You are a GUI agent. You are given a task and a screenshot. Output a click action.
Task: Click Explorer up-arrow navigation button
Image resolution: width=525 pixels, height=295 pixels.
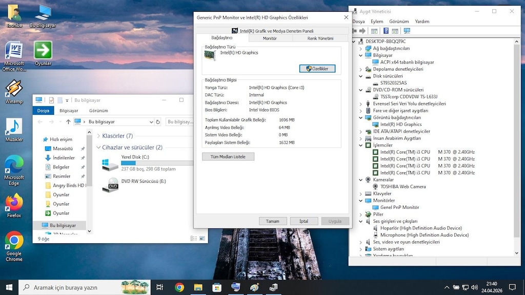click(68, 122)
